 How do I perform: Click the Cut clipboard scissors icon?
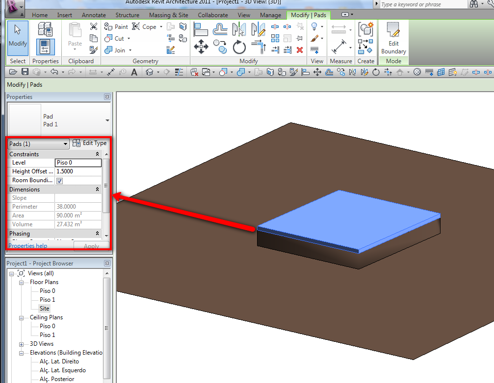click(94, 26)
